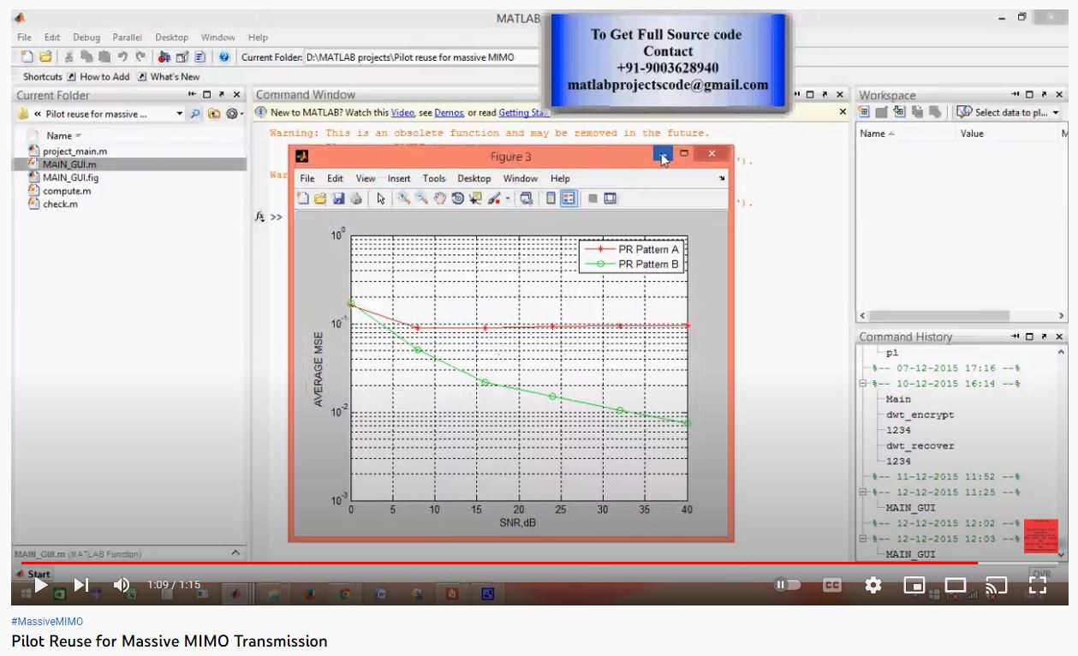
Task: Select the Rotate 3D tool
Action: (458, 199)
